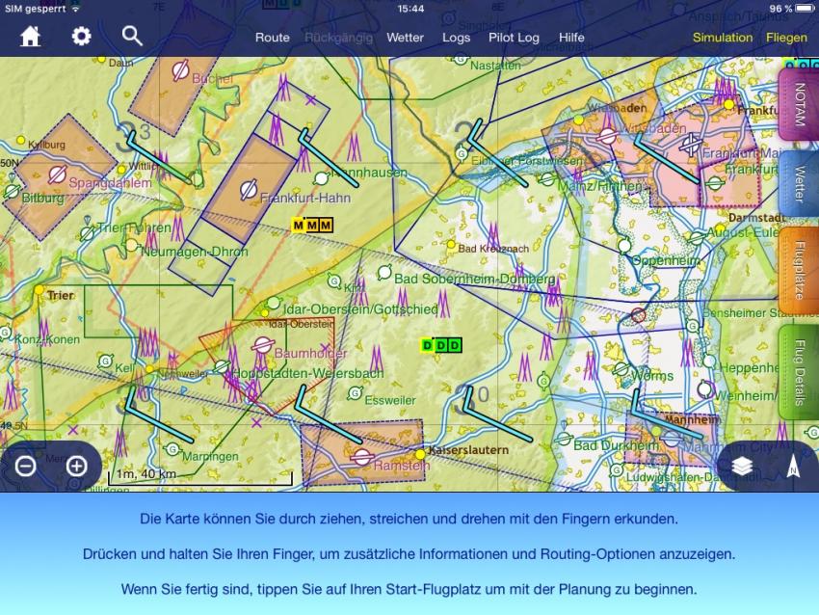The image size is (819, 615).
Task: Tap the '1m, 40 km' map scale bar
Action: 200,476
